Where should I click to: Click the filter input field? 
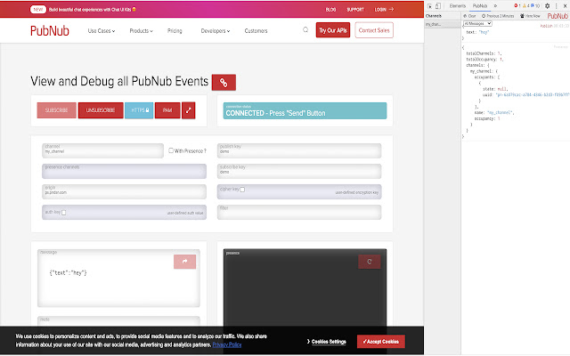299,212
